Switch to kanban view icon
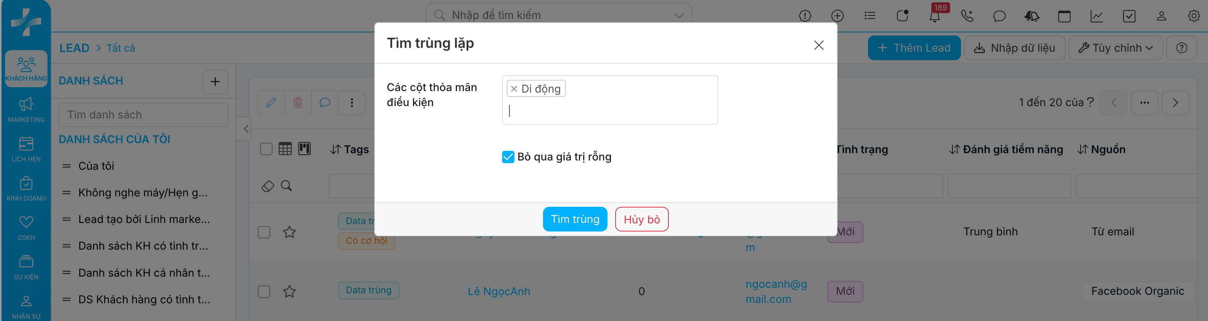Screen dimensions: 1208x321 [x=305, y=149]
